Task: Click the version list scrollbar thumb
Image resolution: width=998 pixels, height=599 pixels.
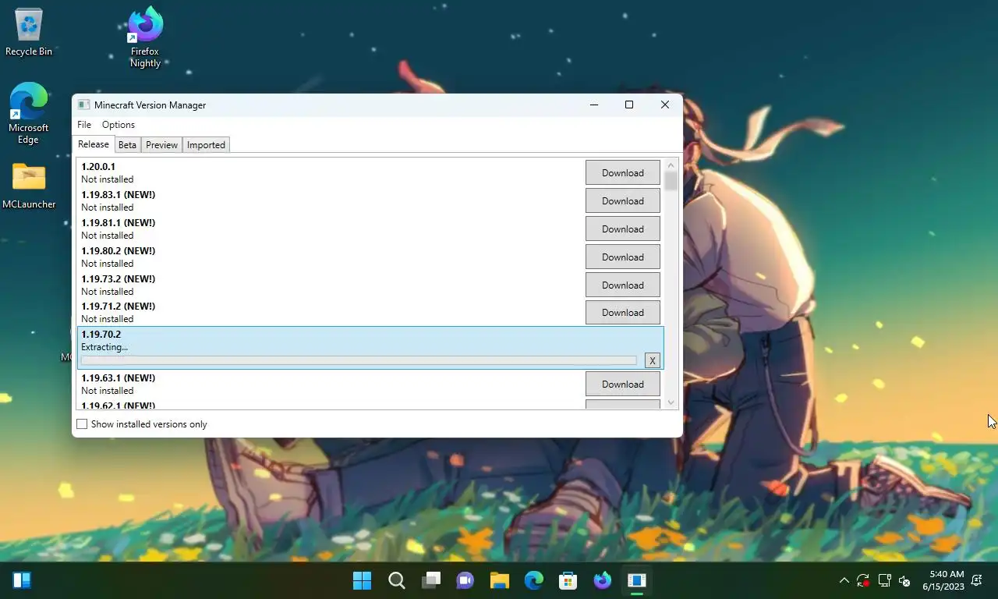Action: click(671, 181)
